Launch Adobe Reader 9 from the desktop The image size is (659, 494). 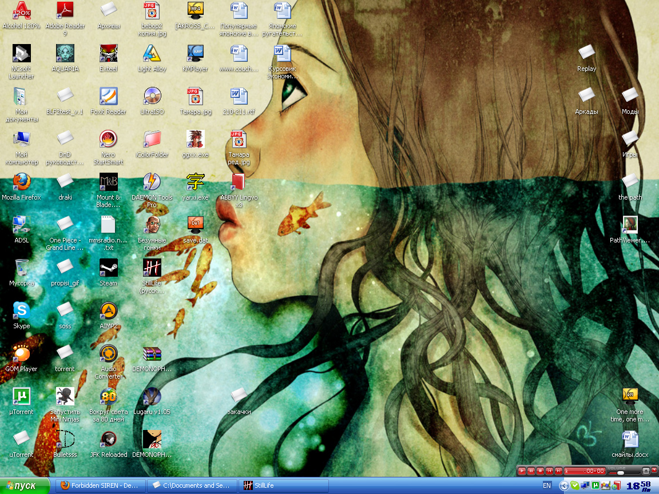coord(65,19)
